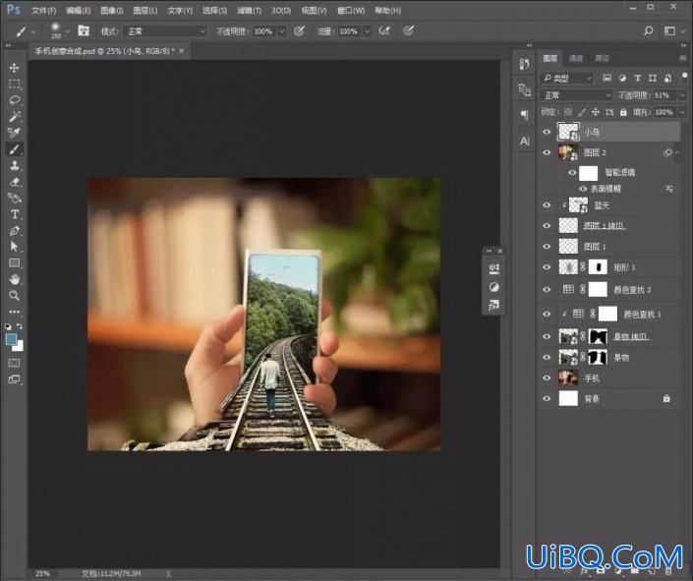The width and height of the screenshot is (693, 581).
Task: Filter layers by type layers (T icon)
Action: coord(637,78)
